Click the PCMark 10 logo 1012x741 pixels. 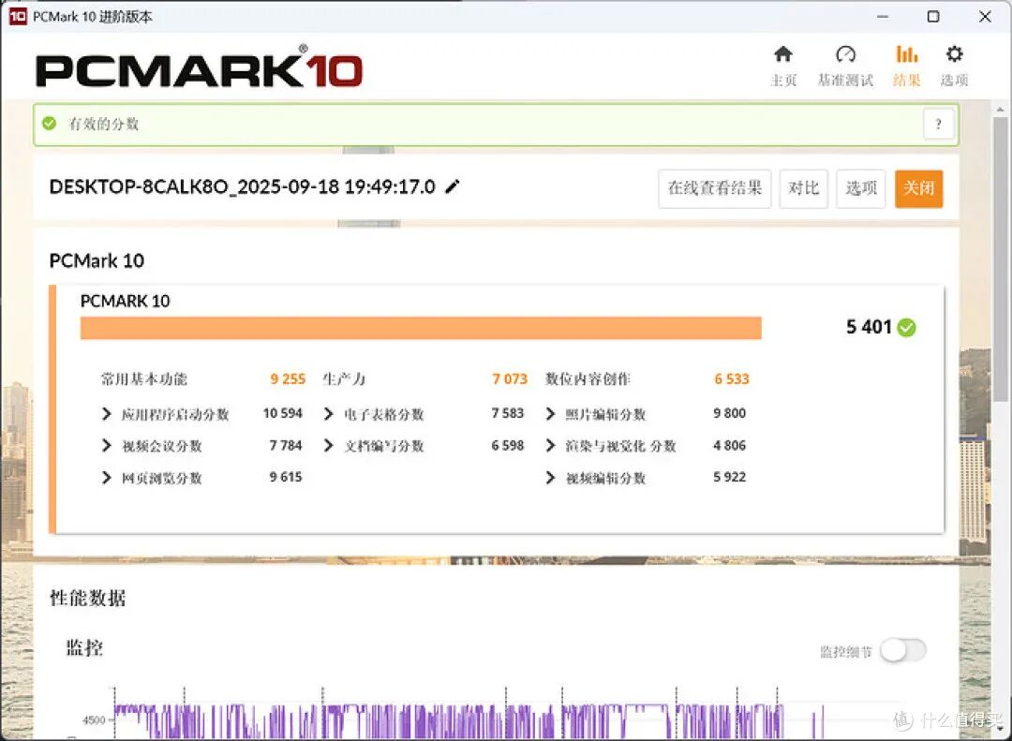(x=199, y=69)
